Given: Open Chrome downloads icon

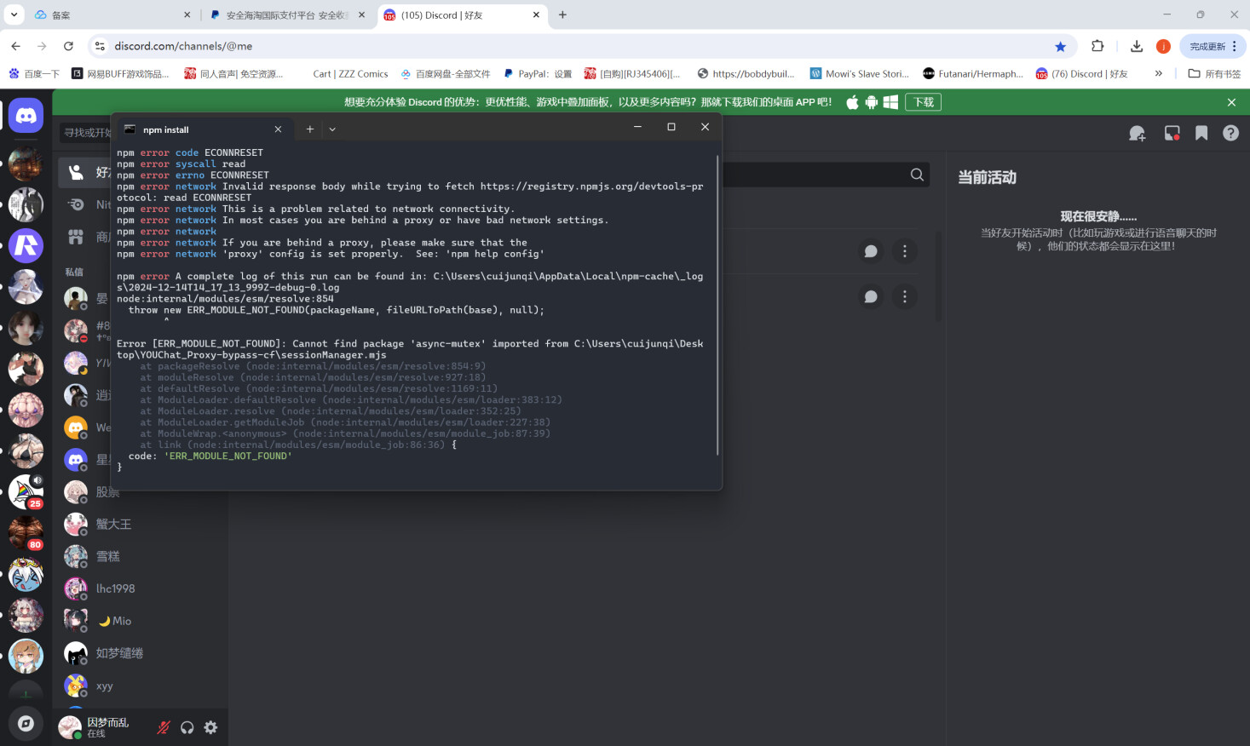Looking at the screenshot, I should coord(1136,46).
